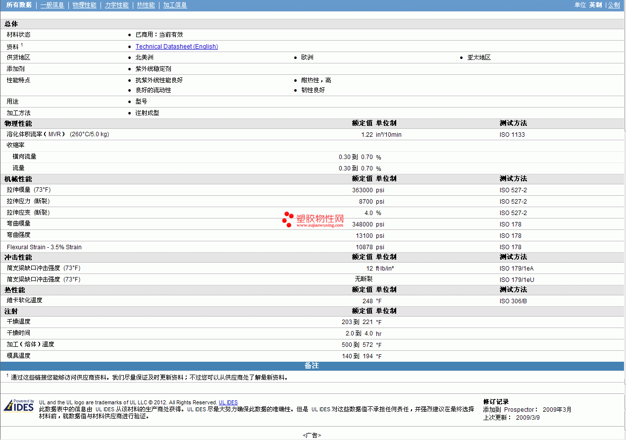Click the 注射 section heading

click(x=11, y=311)
